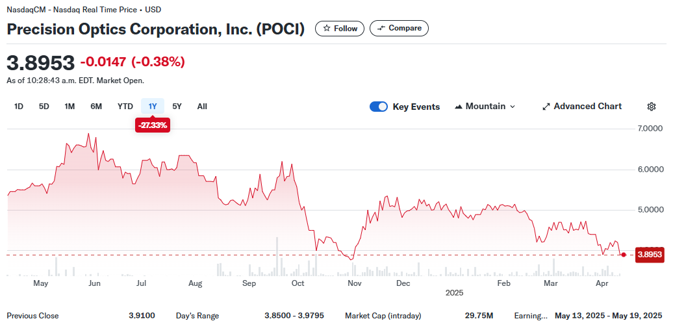Viewport: 673px width, 321px height.
Task: Compare POCI with another symbol
Action: [x=399, y=29]
